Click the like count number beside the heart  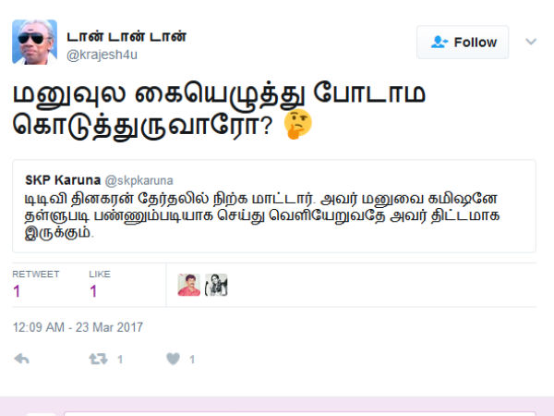[x=192, y=360]
